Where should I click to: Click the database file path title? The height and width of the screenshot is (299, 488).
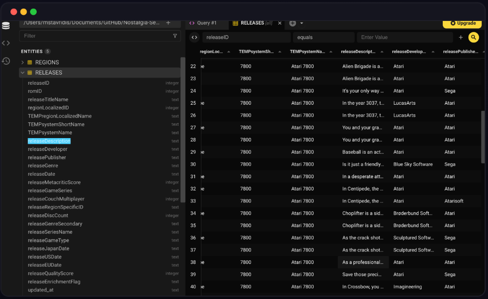point(91,23)
